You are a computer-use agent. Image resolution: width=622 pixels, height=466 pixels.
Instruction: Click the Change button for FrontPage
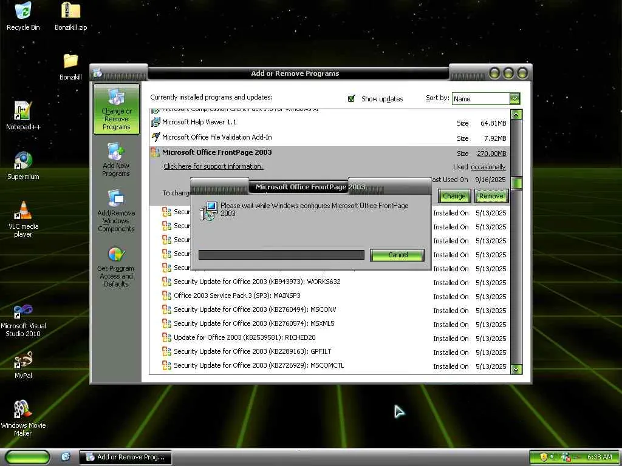[x=454, y=196]
